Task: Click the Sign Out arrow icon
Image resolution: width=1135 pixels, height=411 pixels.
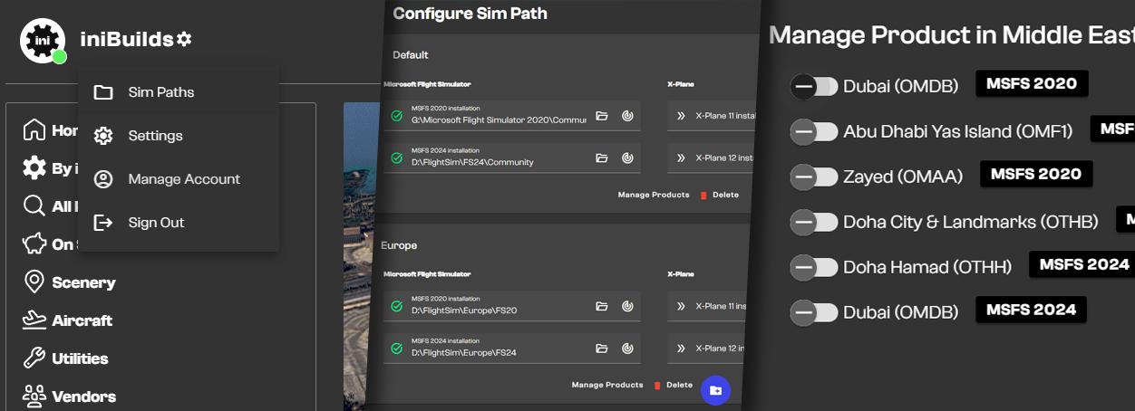Action: [x=103, y=223]
